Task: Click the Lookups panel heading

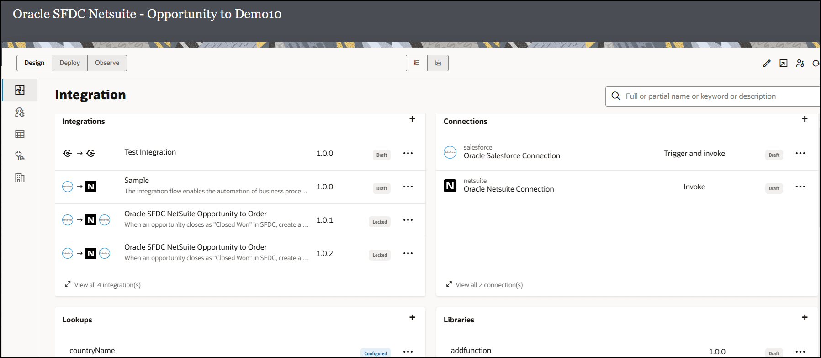Action: [x=77, y=320]
